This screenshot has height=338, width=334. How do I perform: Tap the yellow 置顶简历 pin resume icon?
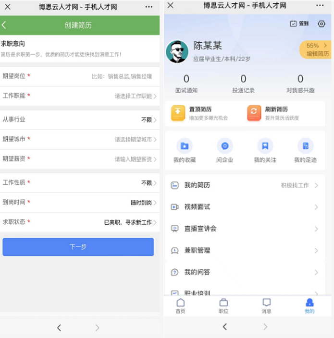point(178,113)
